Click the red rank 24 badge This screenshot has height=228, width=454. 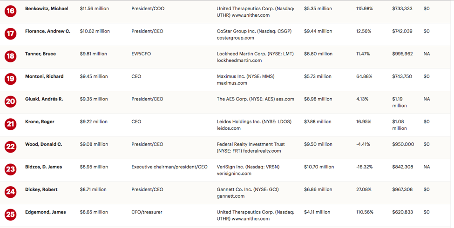pyautogui.click(x=10, y=192)
